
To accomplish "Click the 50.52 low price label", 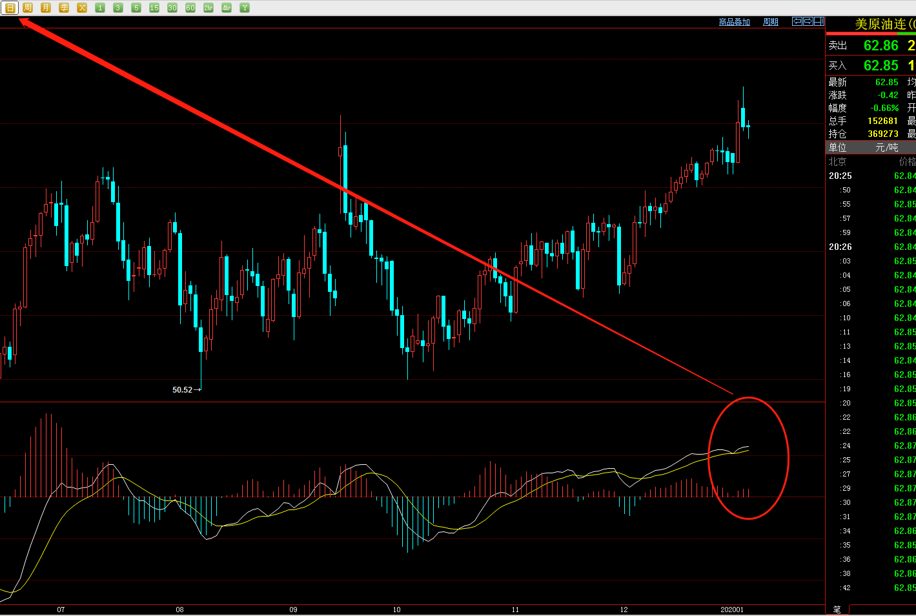I will (x=182, y=390).
